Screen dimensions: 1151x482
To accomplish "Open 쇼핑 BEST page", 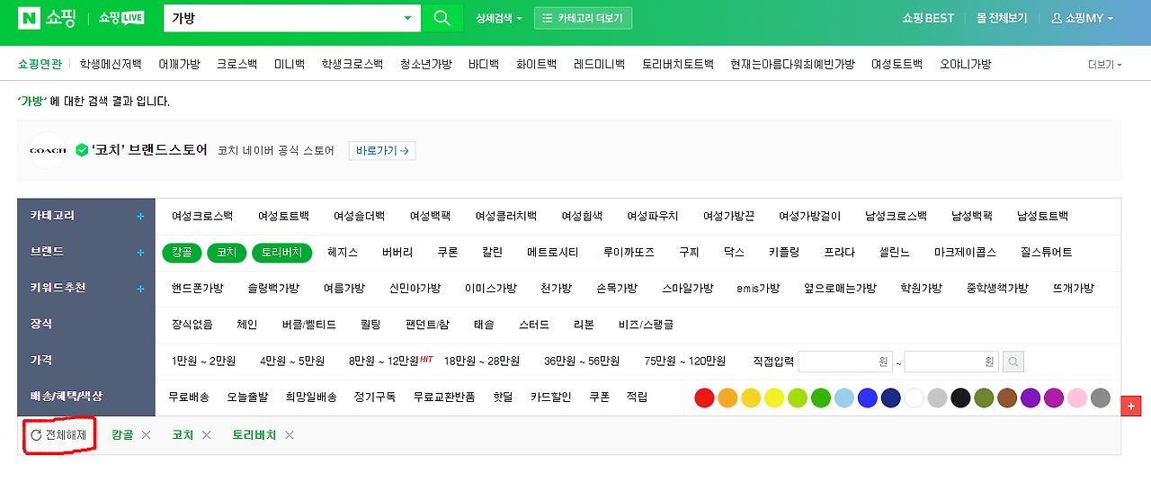I will [928, 18].
